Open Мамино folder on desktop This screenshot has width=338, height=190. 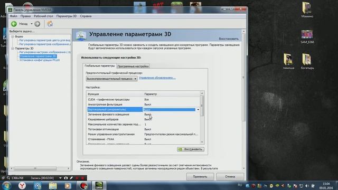point(307,9)
